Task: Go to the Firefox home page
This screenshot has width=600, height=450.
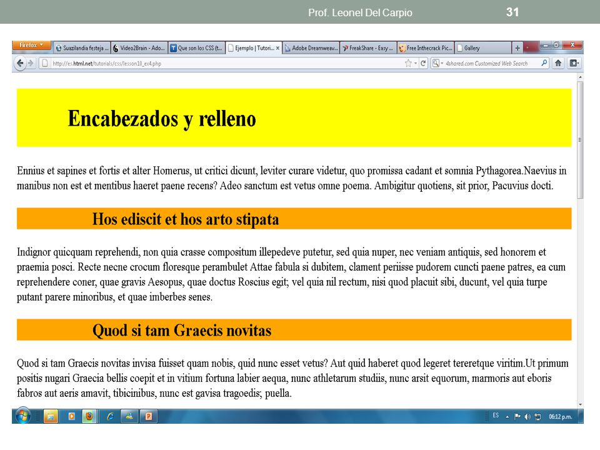Action: [x=558, y=63]
